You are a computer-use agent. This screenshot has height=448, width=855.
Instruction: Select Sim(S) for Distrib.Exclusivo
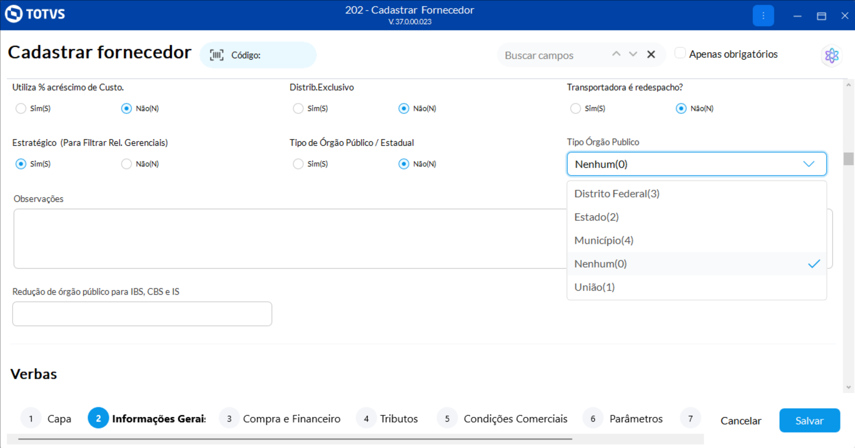[x=298, y=109]
